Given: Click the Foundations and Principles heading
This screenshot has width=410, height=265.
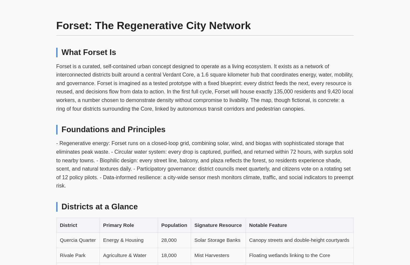Looking at the screenshot, I should [x=113, y=130].
